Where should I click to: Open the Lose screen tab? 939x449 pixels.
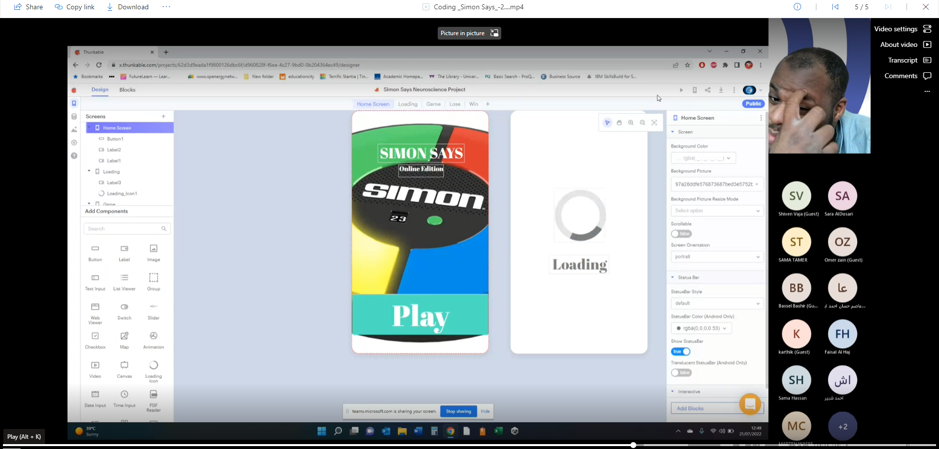[455, 104]
